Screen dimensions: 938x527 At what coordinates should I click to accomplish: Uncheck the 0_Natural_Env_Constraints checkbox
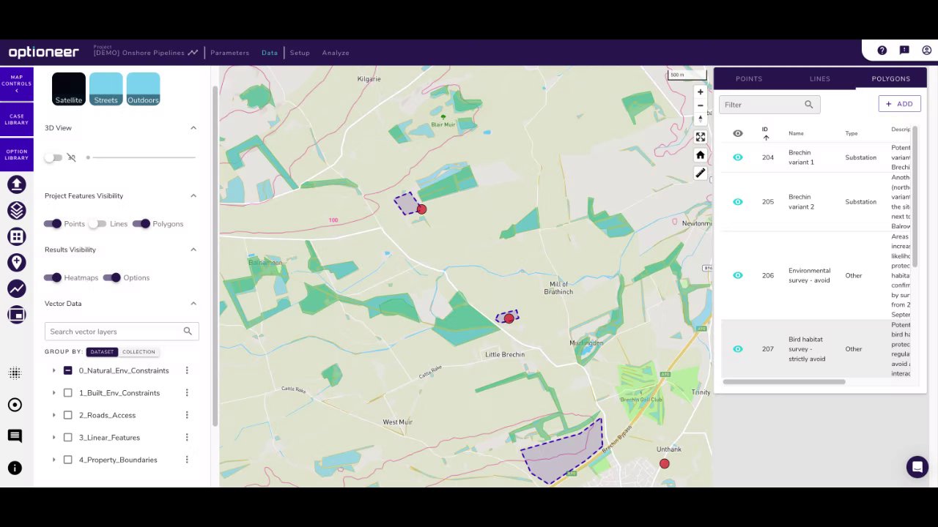pos(68,370)
